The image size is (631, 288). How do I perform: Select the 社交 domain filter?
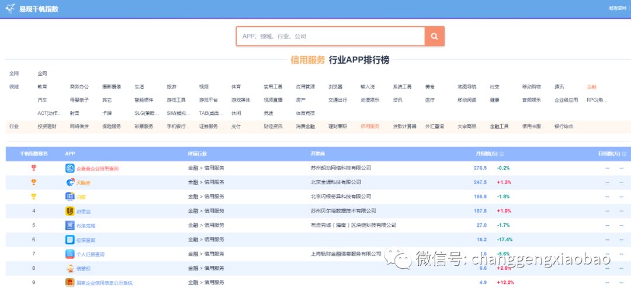point(495,87)
